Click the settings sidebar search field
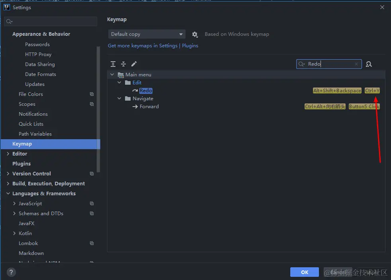The image size is (391, 280). coord(51,21)
